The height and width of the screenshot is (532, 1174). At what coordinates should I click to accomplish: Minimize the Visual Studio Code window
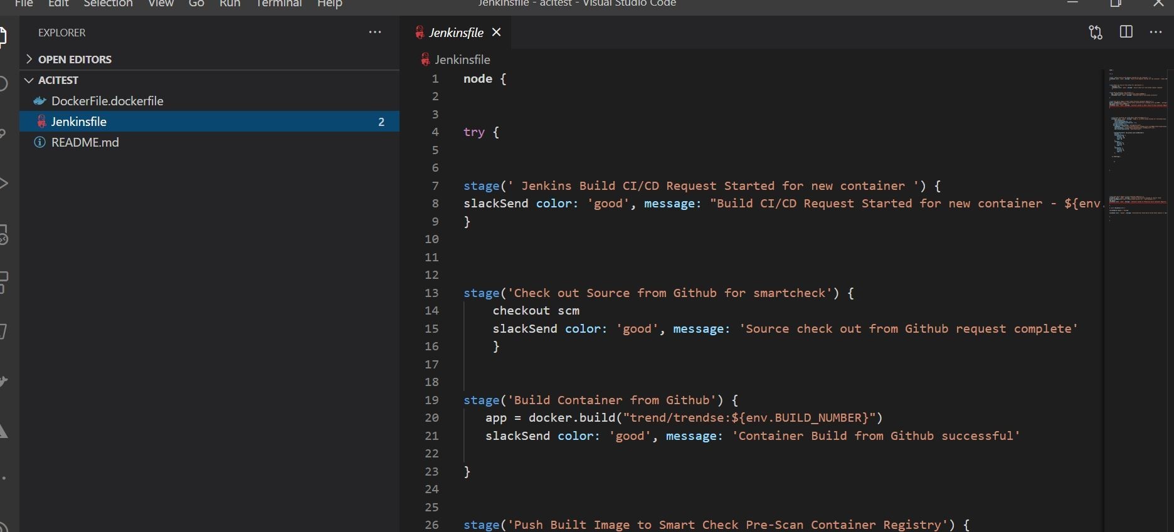coord(1073,3)
